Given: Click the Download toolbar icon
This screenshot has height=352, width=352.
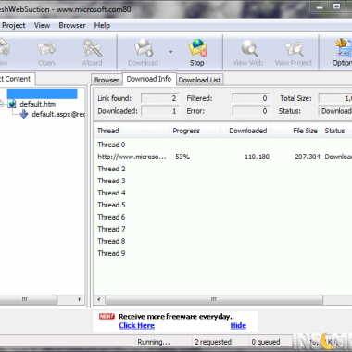Looking at the screenshot, I should (x=143, y=53).
